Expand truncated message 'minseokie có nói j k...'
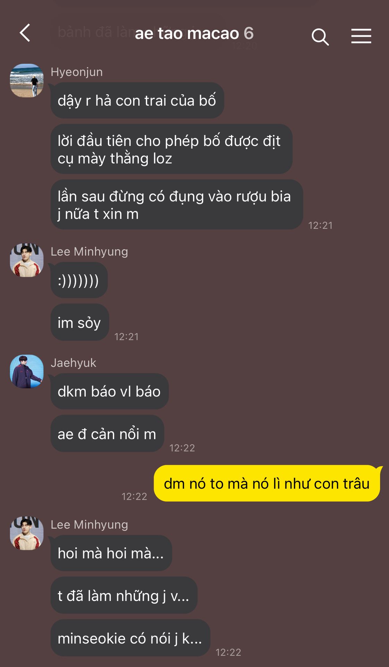This screenshot has width=389, height=667. [130, 638]
